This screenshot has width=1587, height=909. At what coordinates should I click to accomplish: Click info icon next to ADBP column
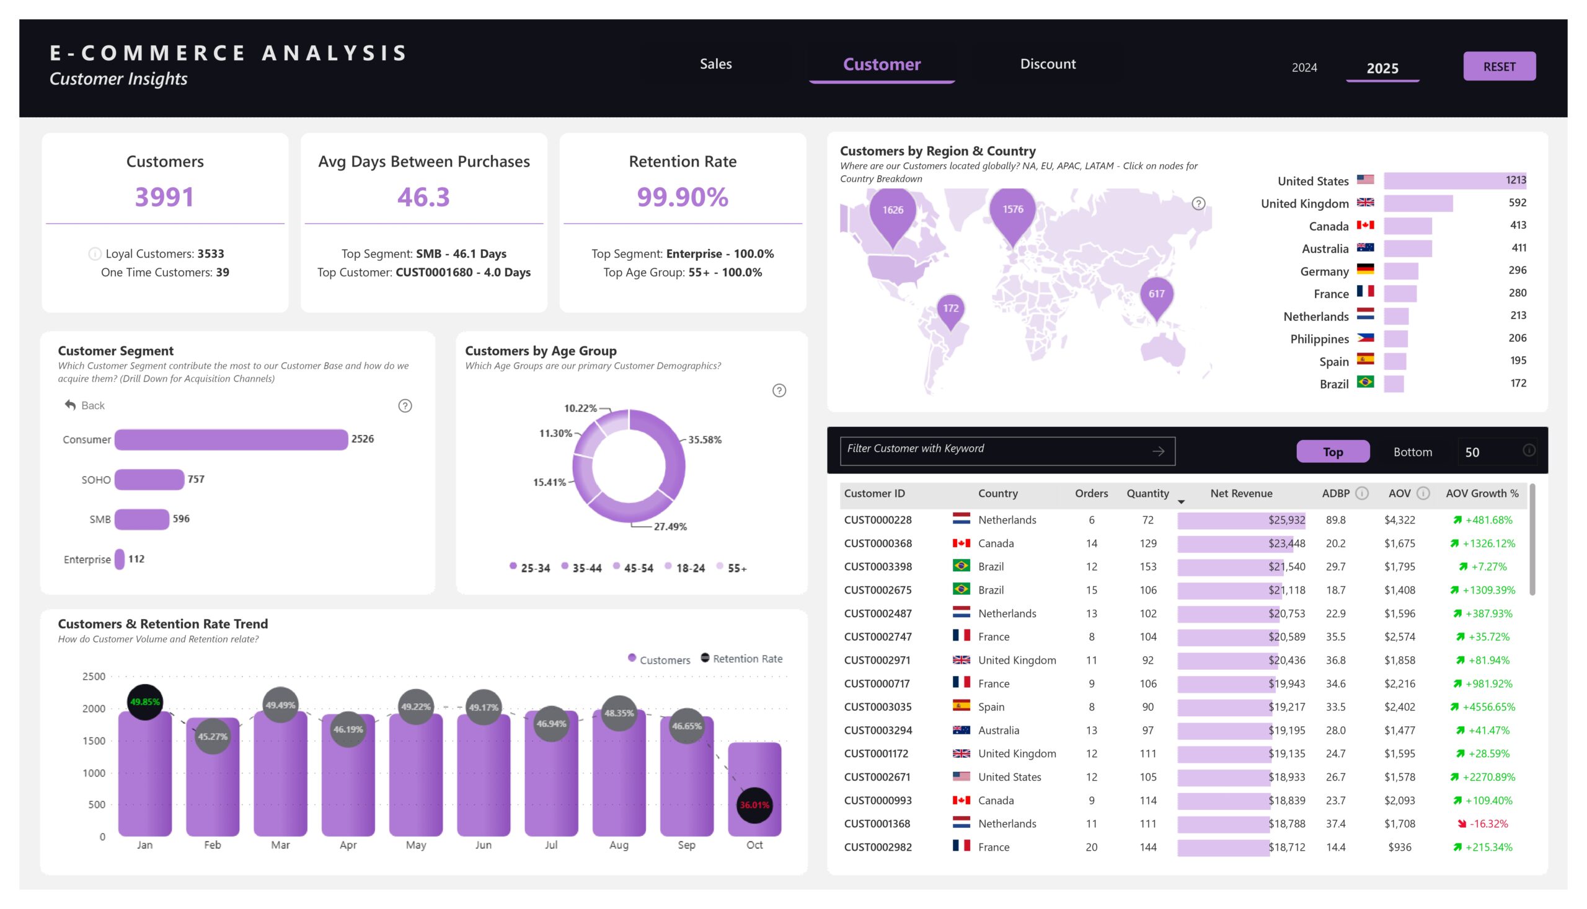coord(1361,493)
